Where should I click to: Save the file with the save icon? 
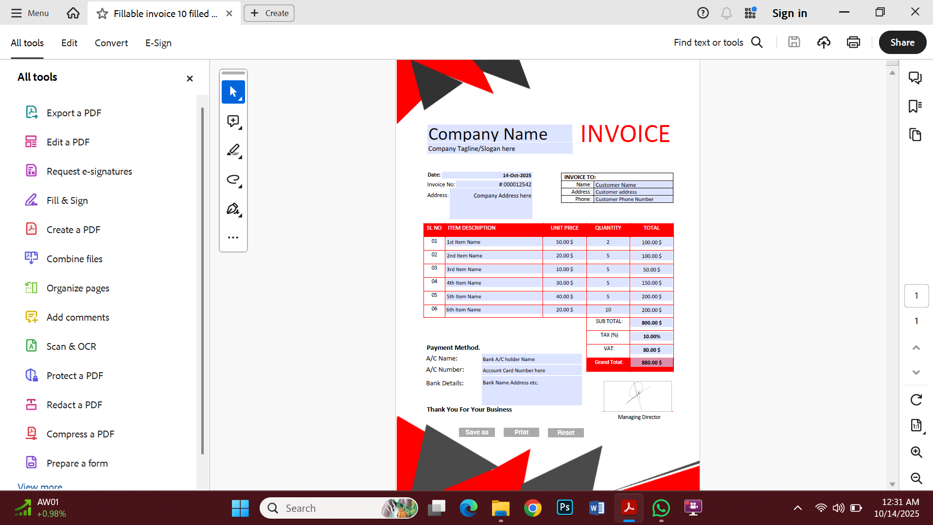(x=794, y=42)
